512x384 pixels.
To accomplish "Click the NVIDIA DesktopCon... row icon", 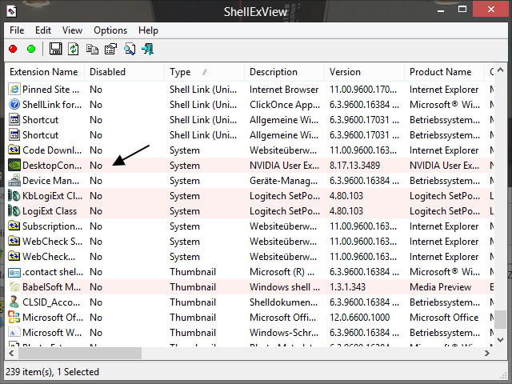I will (x=14, y=166).
